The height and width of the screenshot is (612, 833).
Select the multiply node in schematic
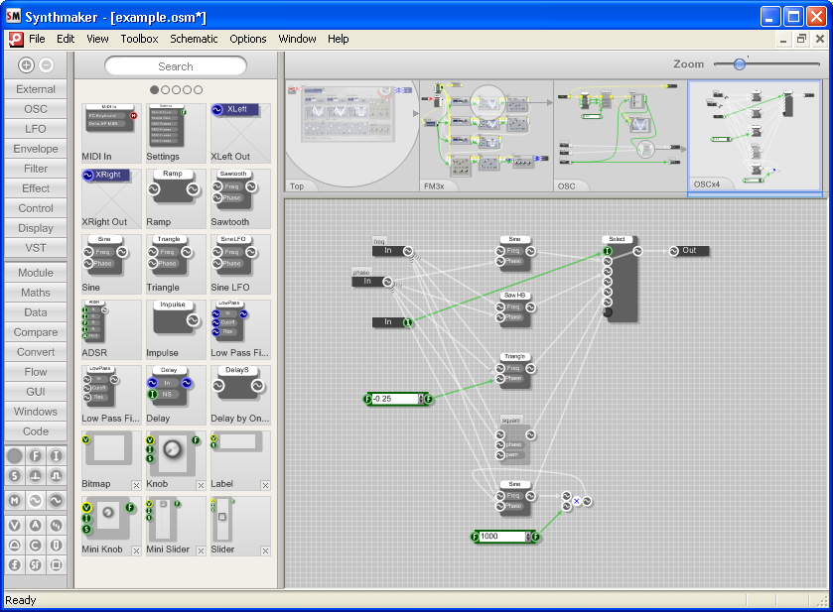(577, 501)
